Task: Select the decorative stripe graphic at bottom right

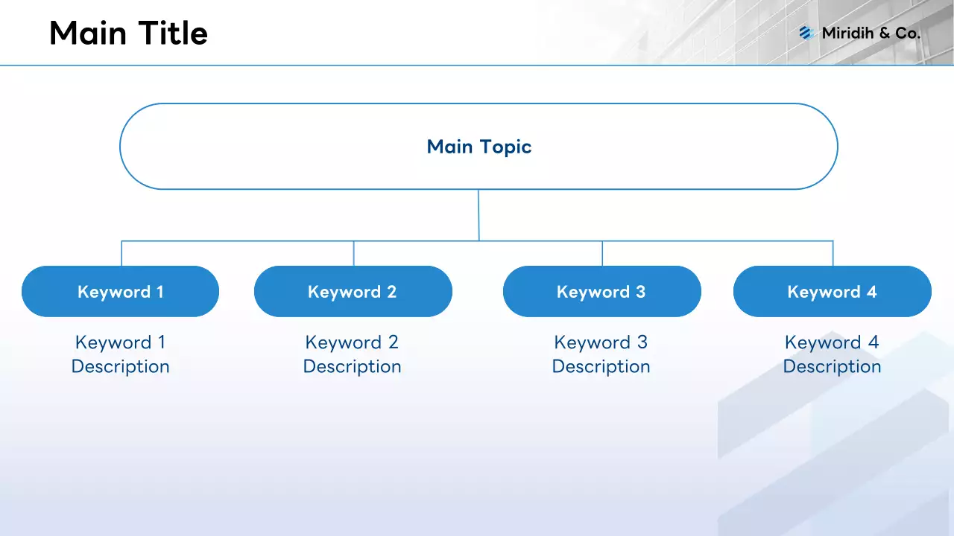Action: (x=835, y=447)
